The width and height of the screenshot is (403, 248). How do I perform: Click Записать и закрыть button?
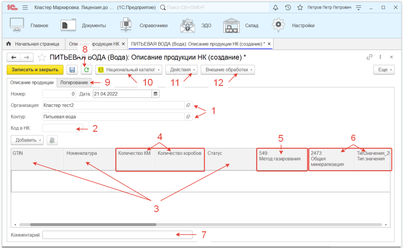pos(35,70)
